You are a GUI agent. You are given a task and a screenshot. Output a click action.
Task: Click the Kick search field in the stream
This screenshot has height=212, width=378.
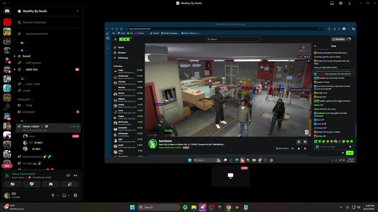click(233, 39)
